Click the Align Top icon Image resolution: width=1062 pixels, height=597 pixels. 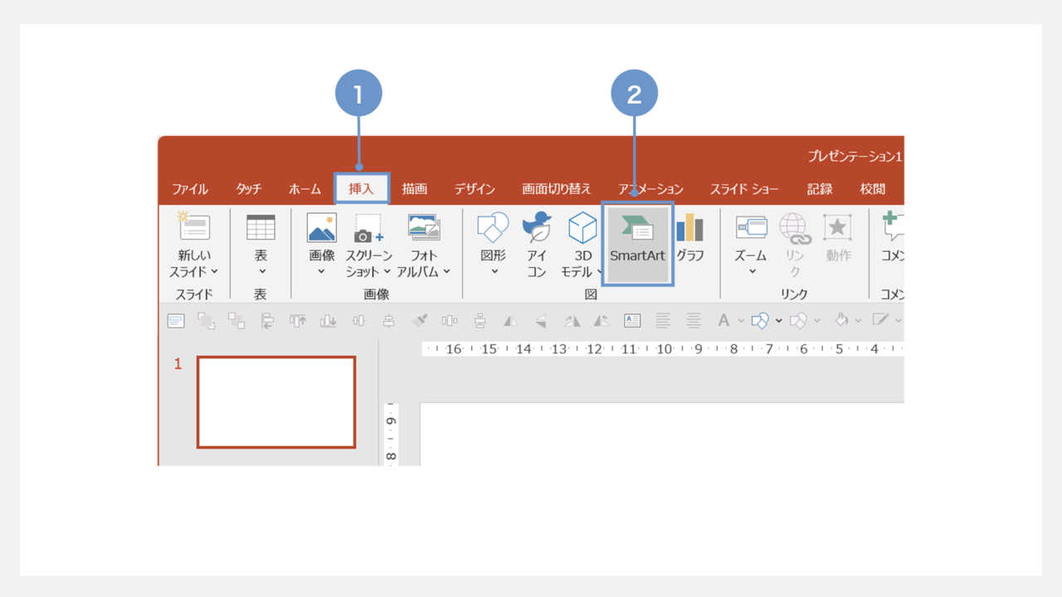point(298,320)
